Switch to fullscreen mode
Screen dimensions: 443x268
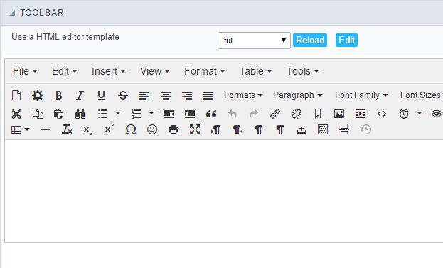(195, 129)
